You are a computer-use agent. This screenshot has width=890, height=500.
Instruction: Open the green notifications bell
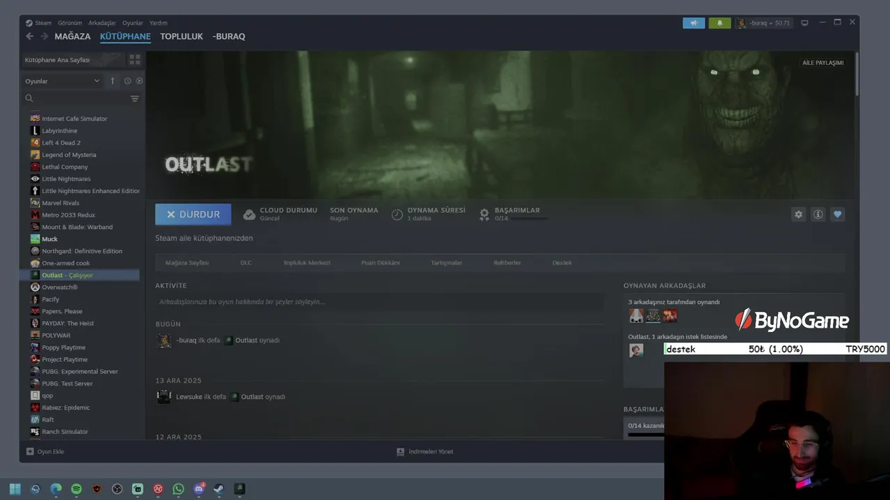click(720, 23)
